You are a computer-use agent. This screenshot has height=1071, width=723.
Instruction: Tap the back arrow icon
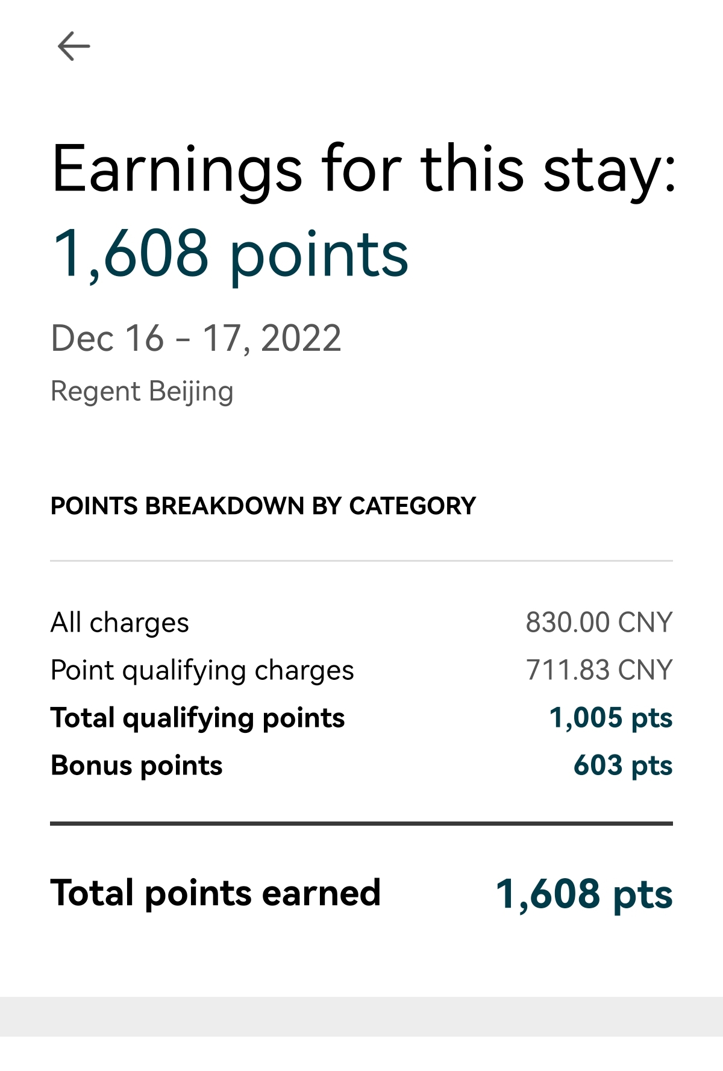click(x=74, y=46)
